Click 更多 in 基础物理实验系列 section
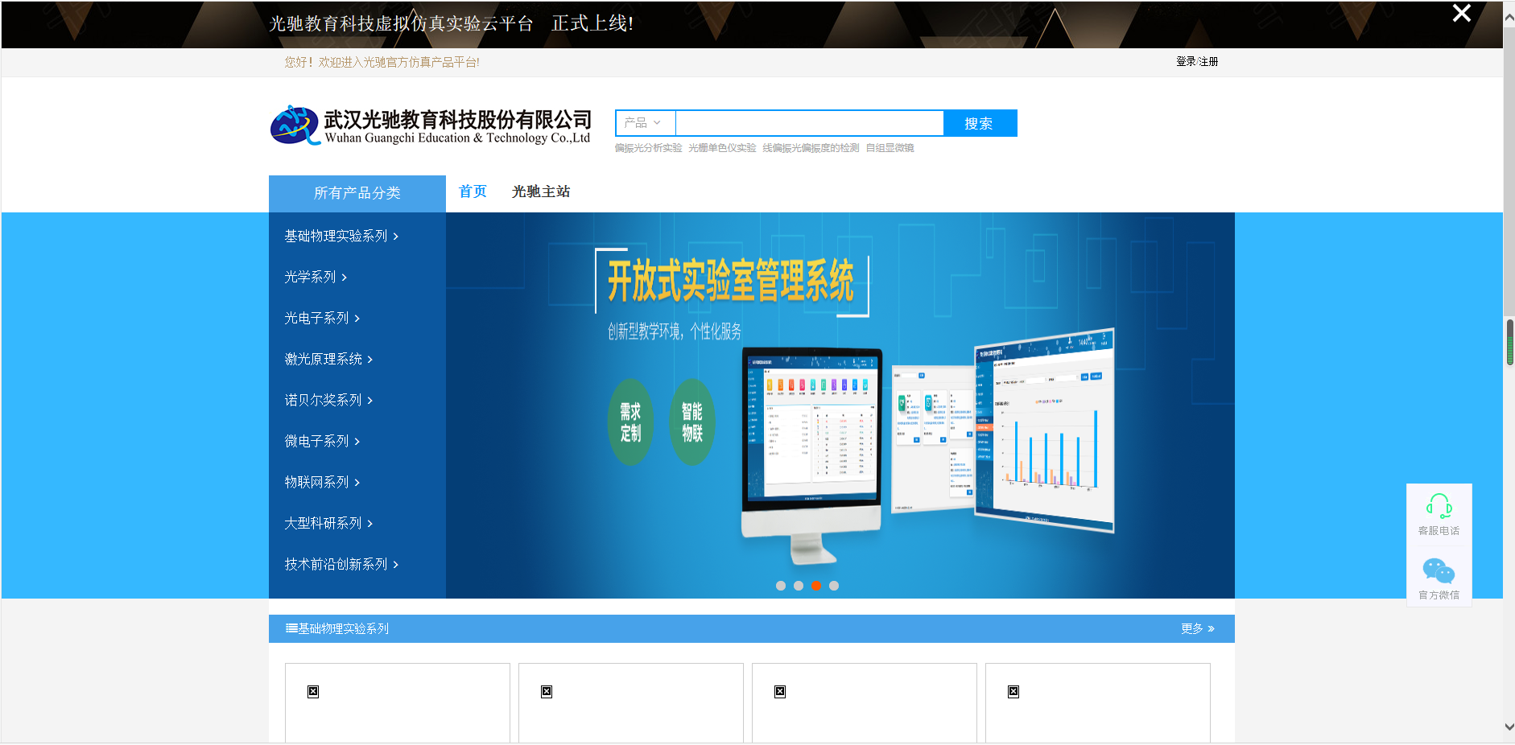This screenshot has height=745, width=1515. [1197, 629]
